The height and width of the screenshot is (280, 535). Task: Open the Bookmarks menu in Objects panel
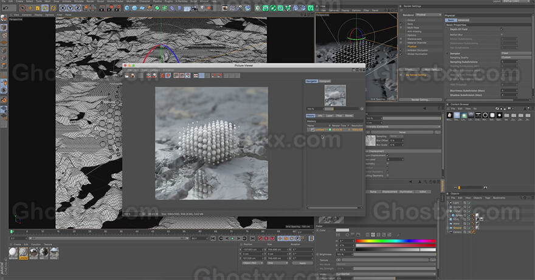coord(499,198)
